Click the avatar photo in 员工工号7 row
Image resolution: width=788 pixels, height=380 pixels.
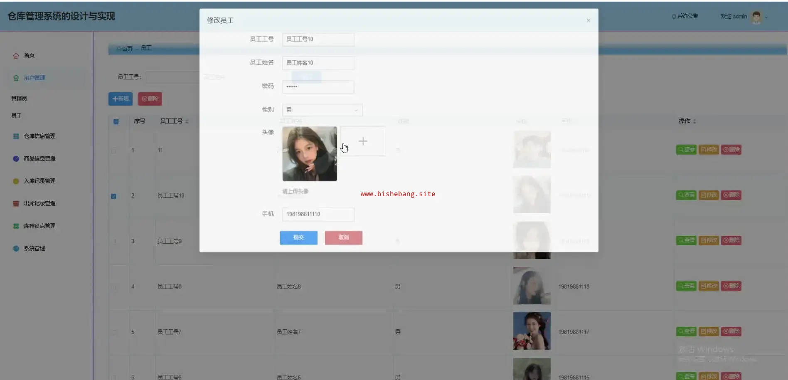pyautogui.click(x=532, y=331)
